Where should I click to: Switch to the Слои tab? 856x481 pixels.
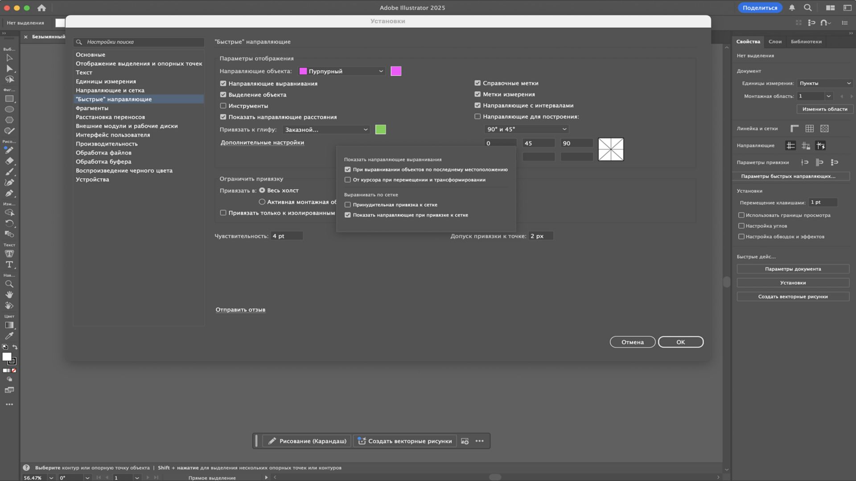pos(775,41)
